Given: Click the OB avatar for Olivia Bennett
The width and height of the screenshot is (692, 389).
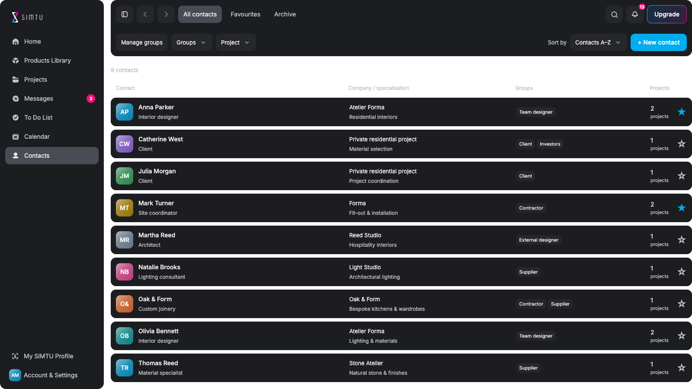Looking at the screenshot, I should pos(125,336).
